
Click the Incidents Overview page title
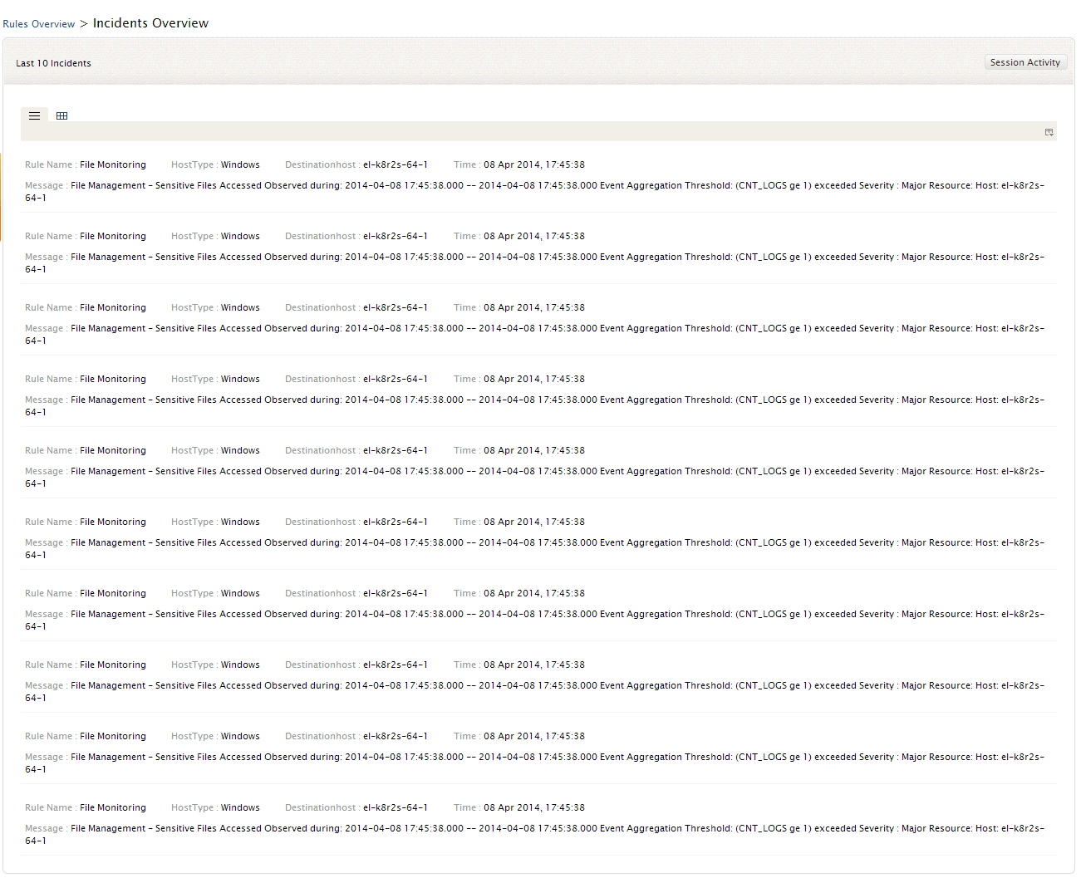point(150,23)
